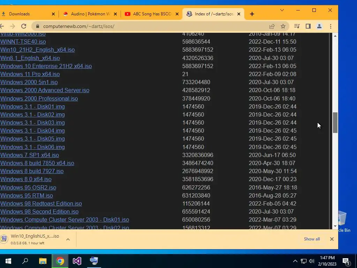Click the scrollbar down arrow
Screen dimensions: 357x268
pos(335,226)
